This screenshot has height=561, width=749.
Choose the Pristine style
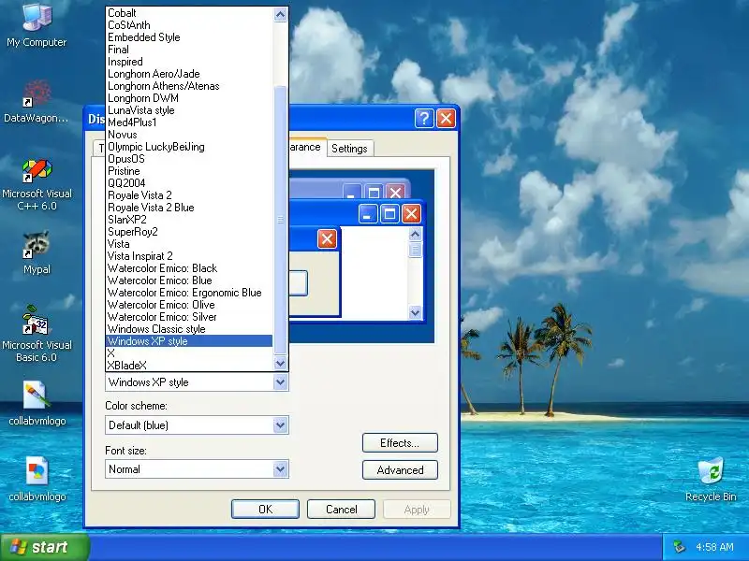click(189, 171)
